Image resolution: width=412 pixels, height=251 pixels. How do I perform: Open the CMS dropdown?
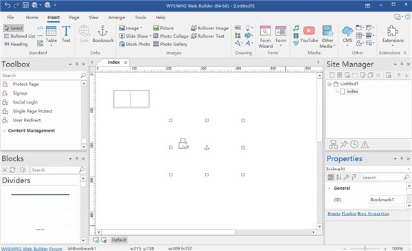[x=347, y=45]
